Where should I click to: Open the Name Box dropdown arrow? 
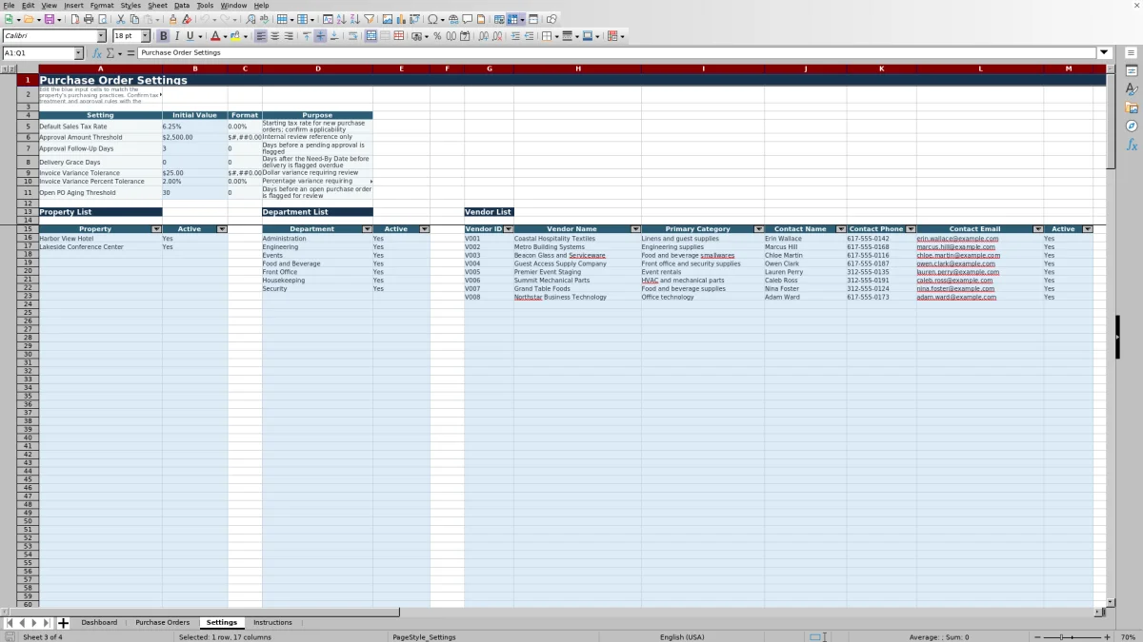[78, 53]
